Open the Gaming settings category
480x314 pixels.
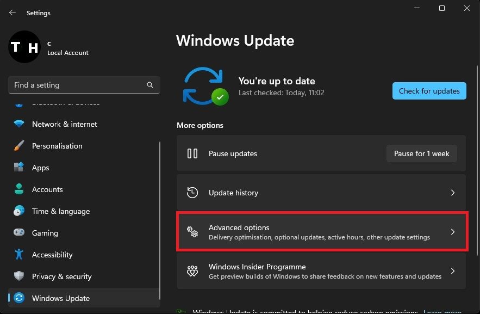point(45,233)
